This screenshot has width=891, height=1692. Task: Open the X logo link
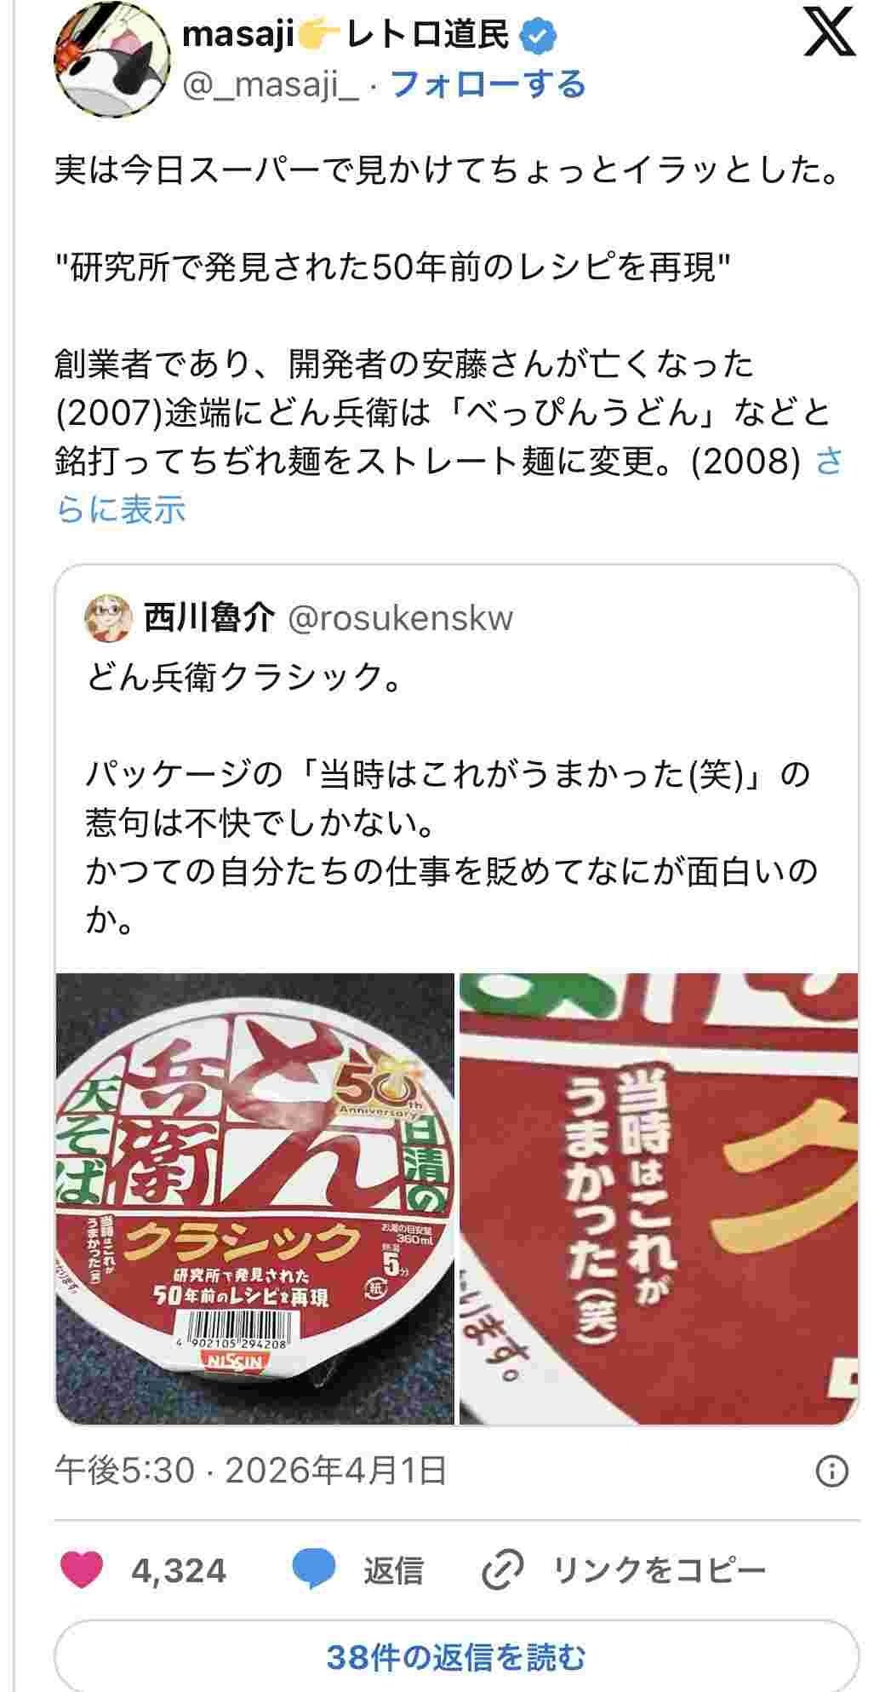pos(829,37)
